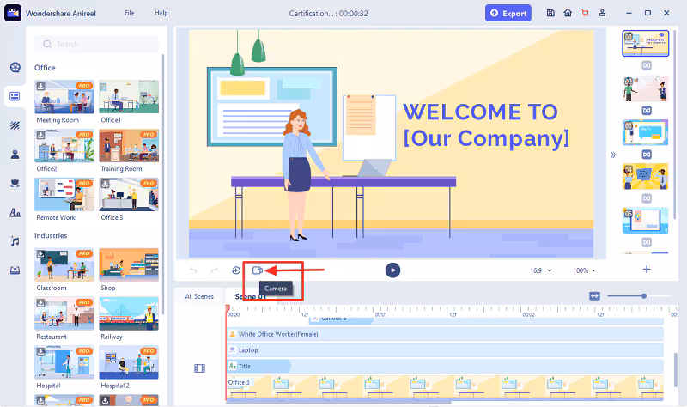Select fifth scene in right scene list
This screenshot has width=687, height=407.
pos(646,221)
